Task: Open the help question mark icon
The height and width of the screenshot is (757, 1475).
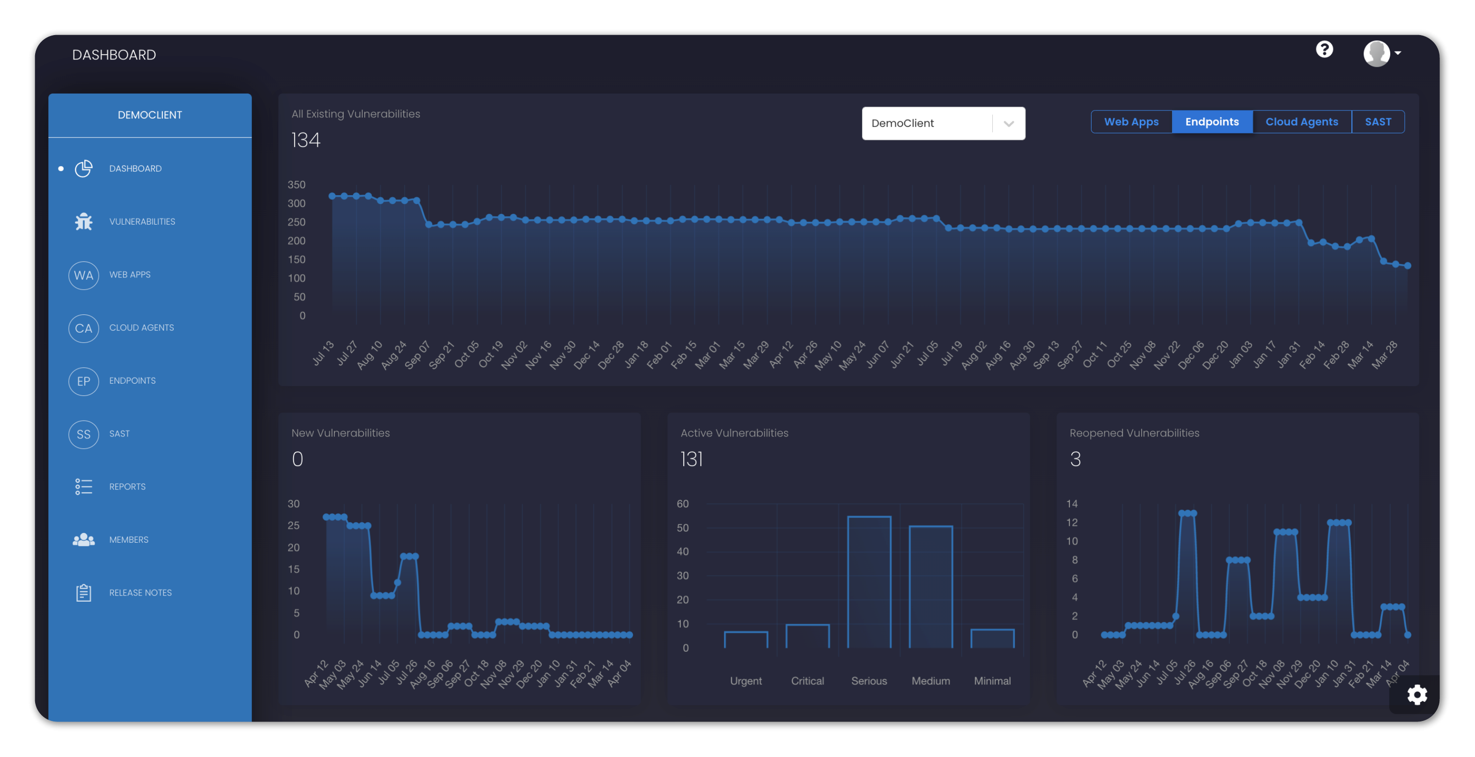Action: tap(1324, 50)
